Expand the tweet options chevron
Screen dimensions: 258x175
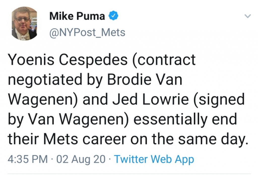pyautogui.click(x=248, y=16)
